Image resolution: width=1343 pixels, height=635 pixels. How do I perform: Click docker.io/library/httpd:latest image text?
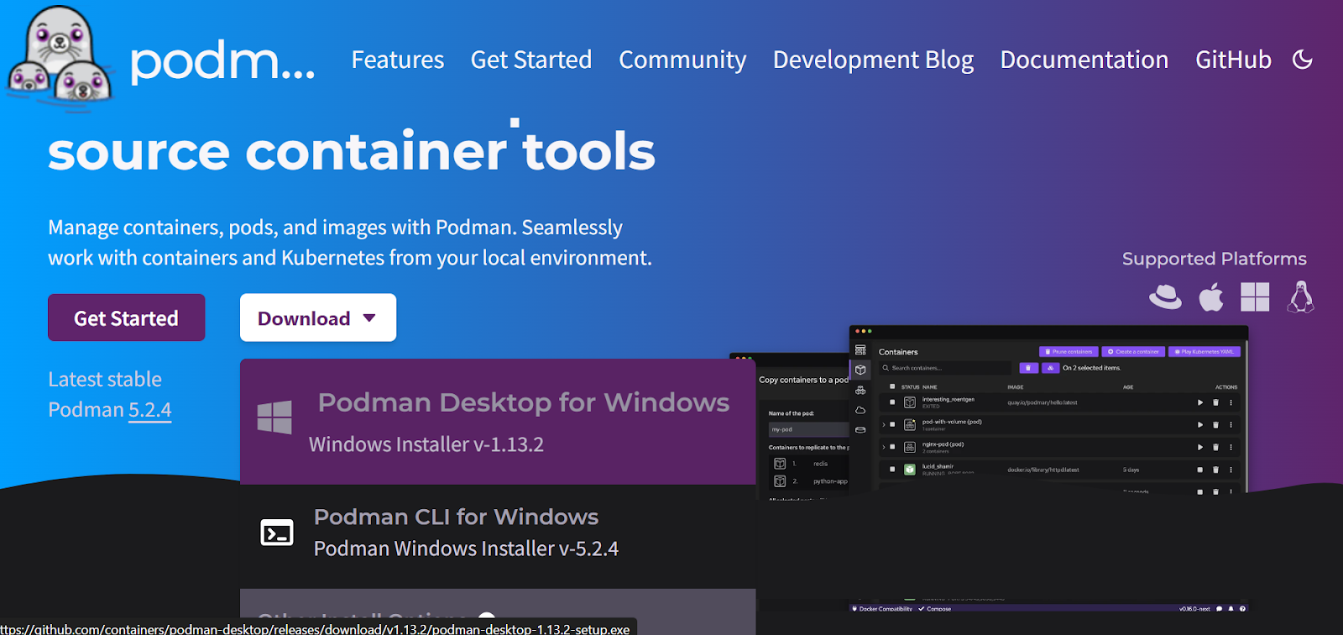[x=1043, y=470]
